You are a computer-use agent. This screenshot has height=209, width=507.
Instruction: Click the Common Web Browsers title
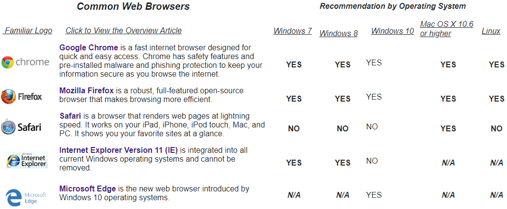(133, 6)
